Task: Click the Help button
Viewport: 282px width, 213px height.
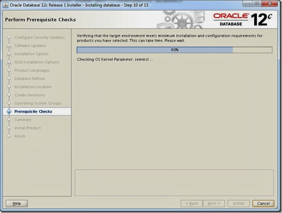Action: tap(17, 203)
